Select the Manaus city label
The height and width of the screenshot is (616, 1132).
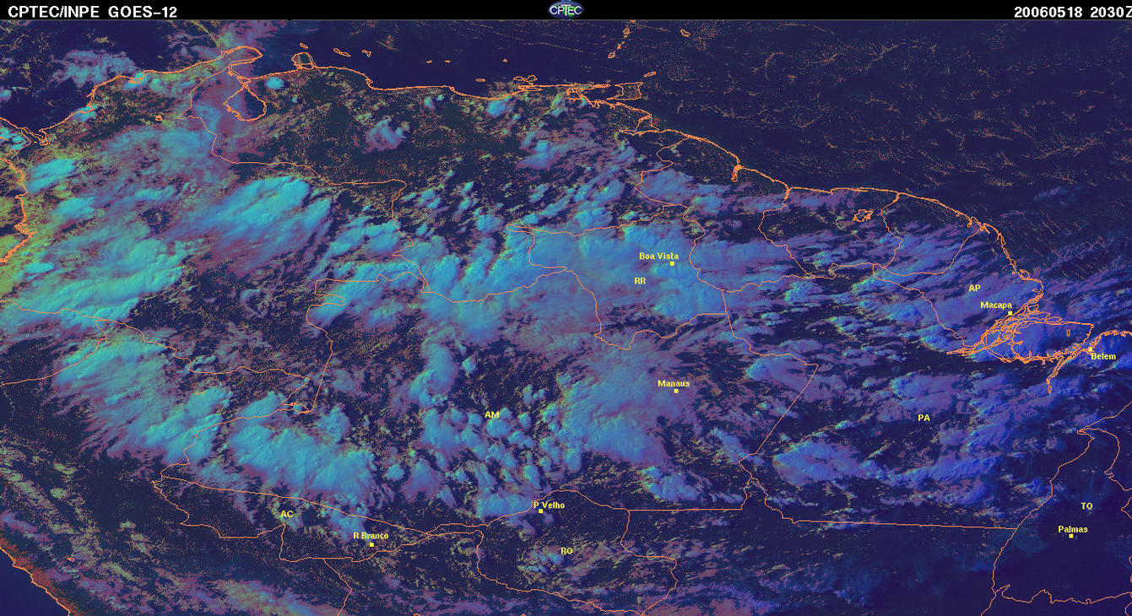[674, 383]
